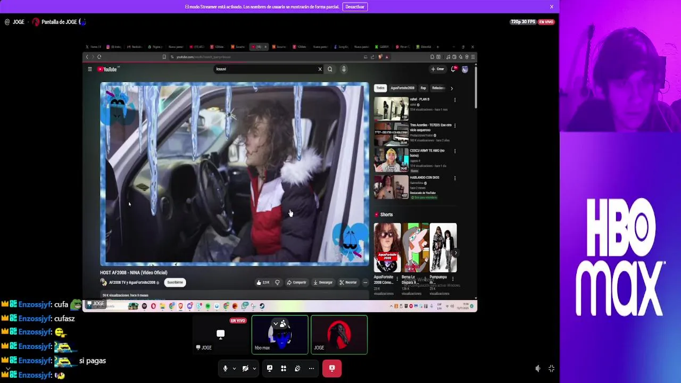Viewport: 681px width, 383px height.
Task: Open options menu for HABLANDO CON DIOS
Action: (x=455, y=178)
